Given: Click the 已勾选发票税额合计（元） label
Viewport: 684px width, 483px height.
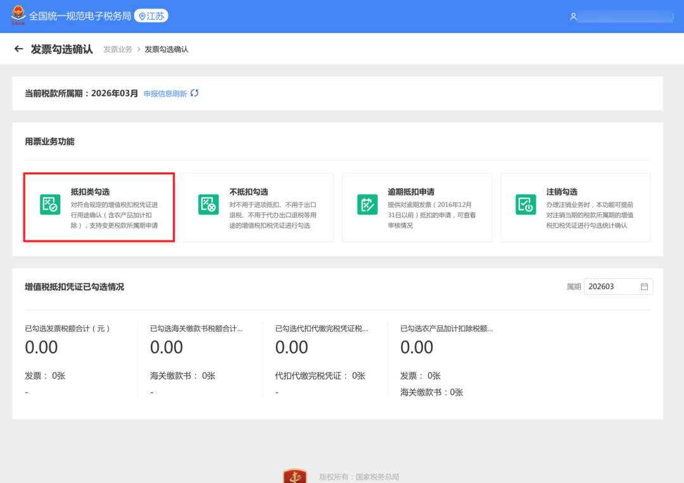Looking at the screenshot, I should (68, 329).
